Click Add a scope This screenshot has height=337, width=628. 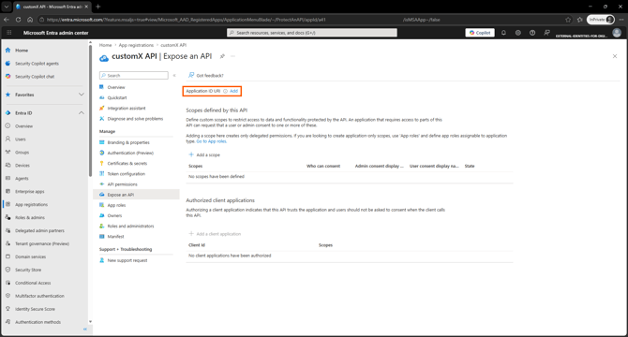point(204,154)
